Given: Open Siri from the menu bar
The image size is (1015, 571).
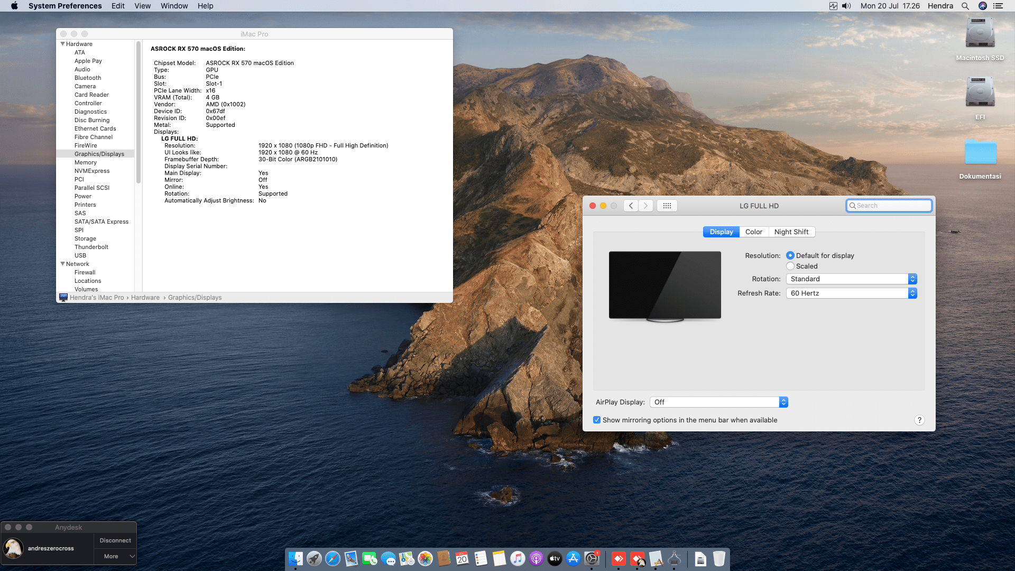Looking at the screenshot, I should coord(983,6).
